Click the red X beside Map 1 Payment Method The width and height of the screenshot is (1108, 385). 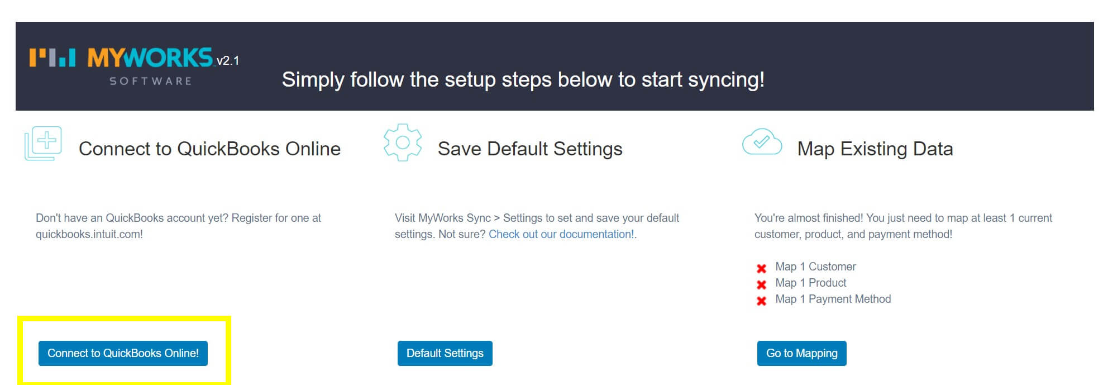click(761, 301)
